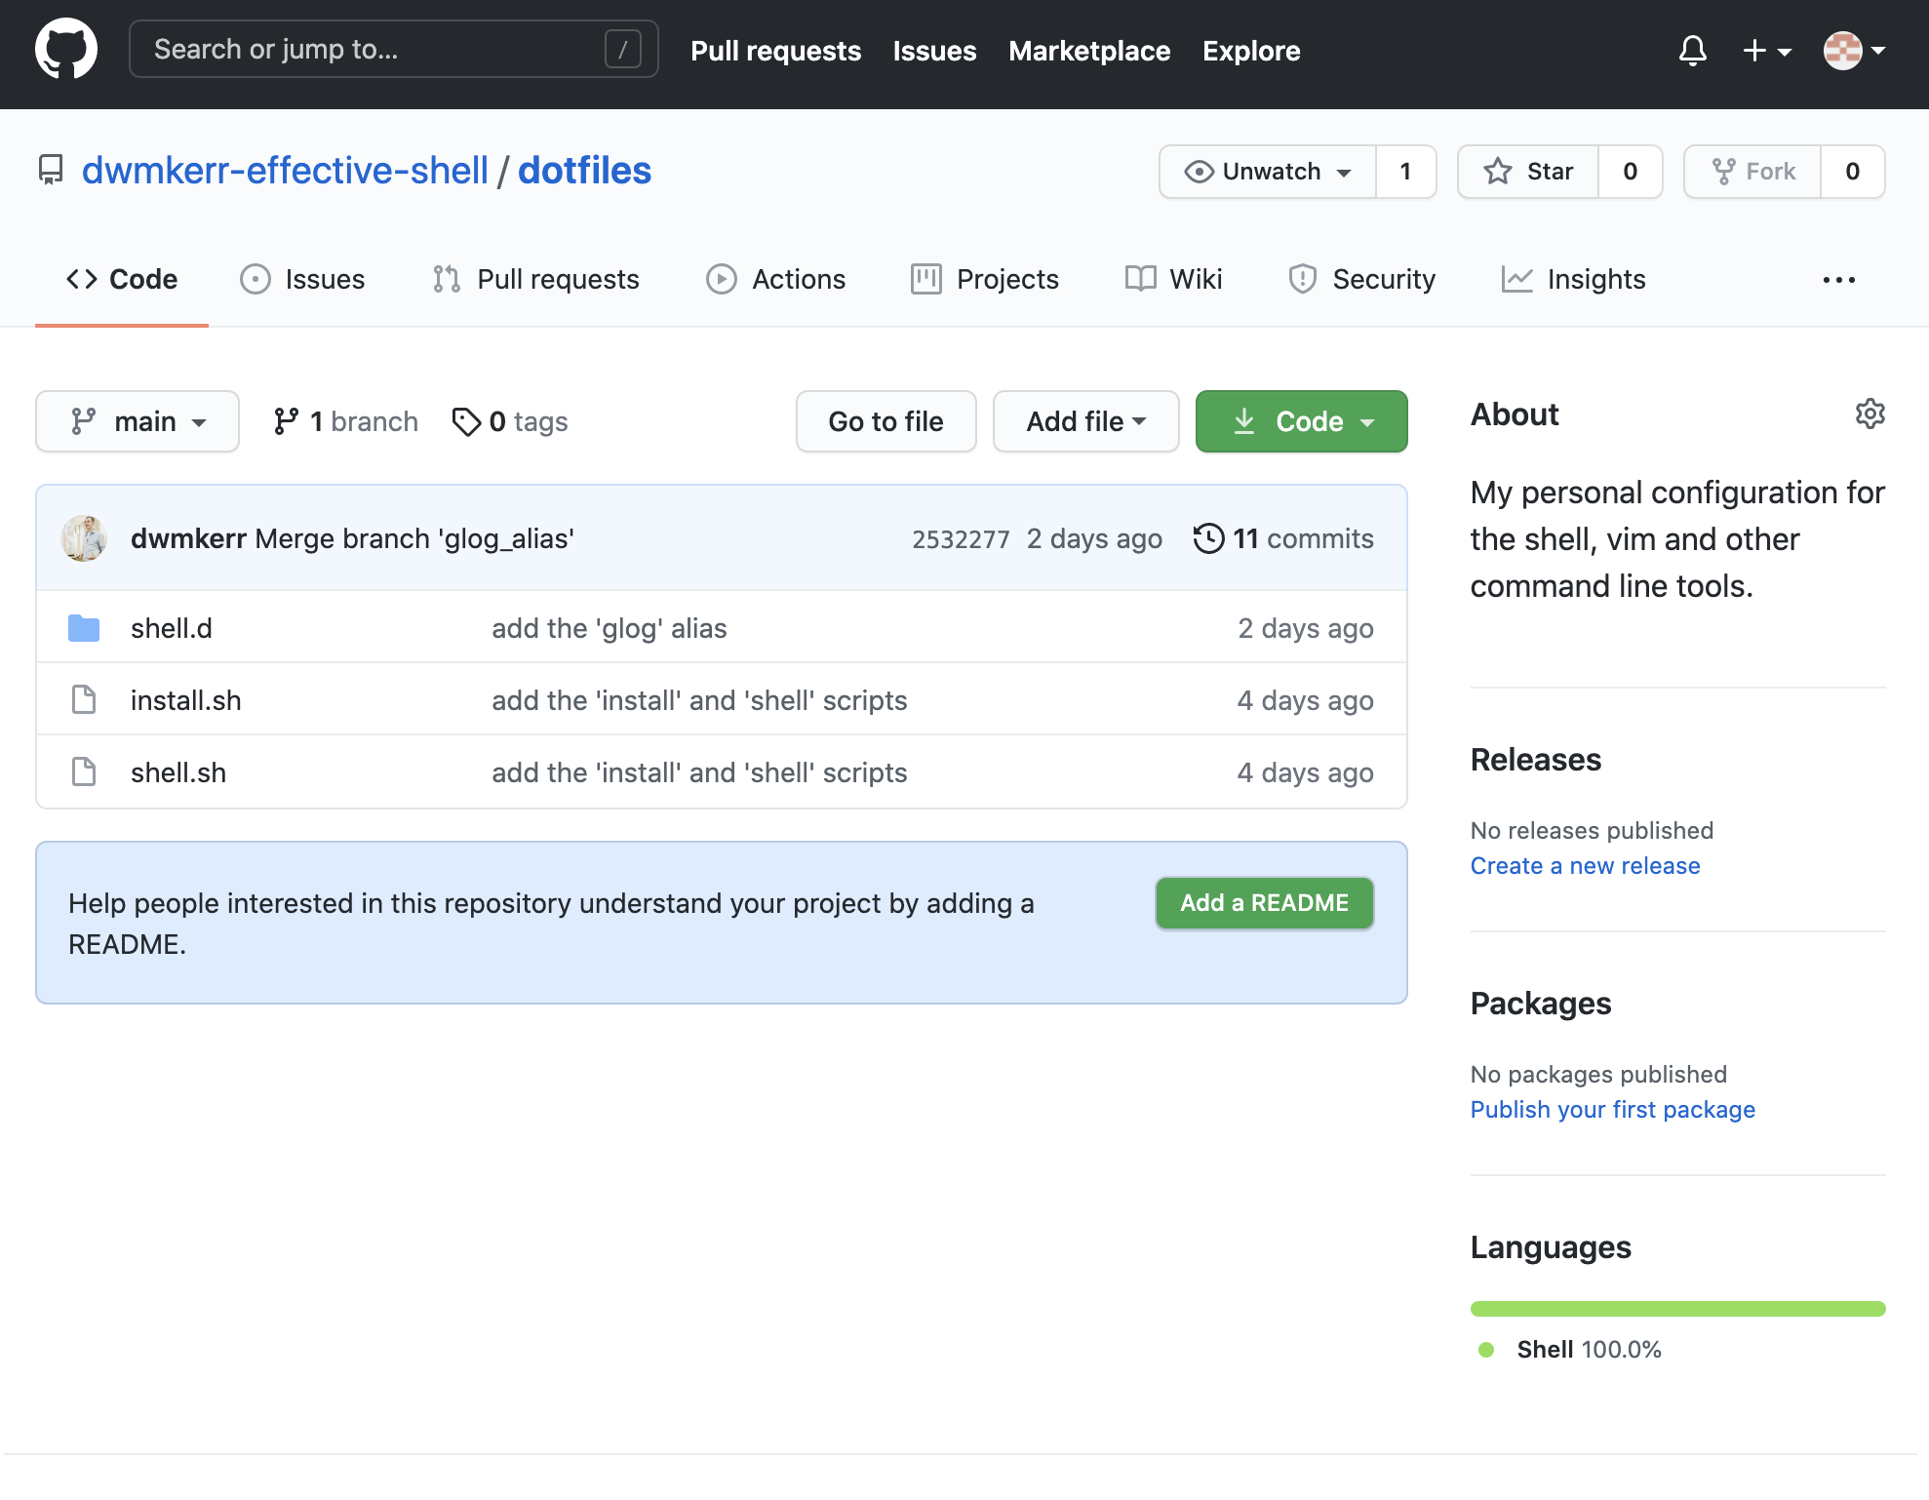This screenshot has height=1500, width=1929.
Task: Click the GitHub Octocat logo
Action: [65, 49]
